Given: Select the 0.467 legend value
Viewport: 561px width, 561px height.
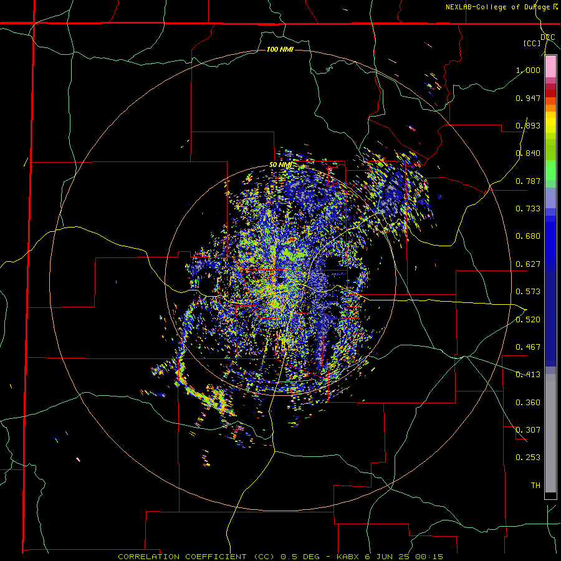Looking at the screenshot, I should click(x=528, y=347).
